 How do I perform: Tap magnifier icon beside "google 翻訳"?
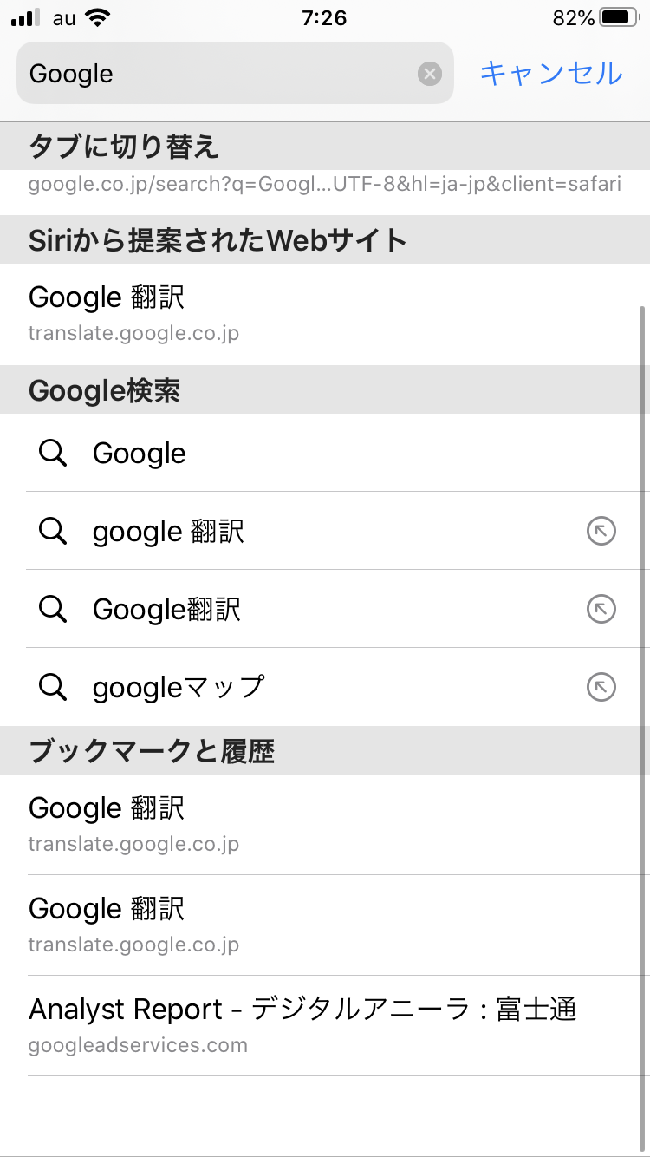54,531
